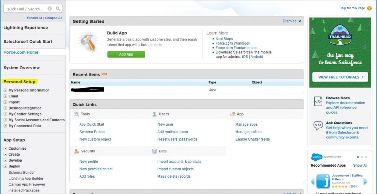Expand the Create node

pyautogui.click(x=5, y=155)
